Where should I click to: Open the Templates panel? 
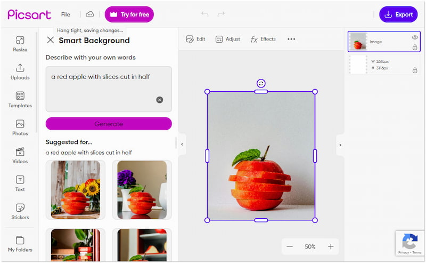[20, 99]
